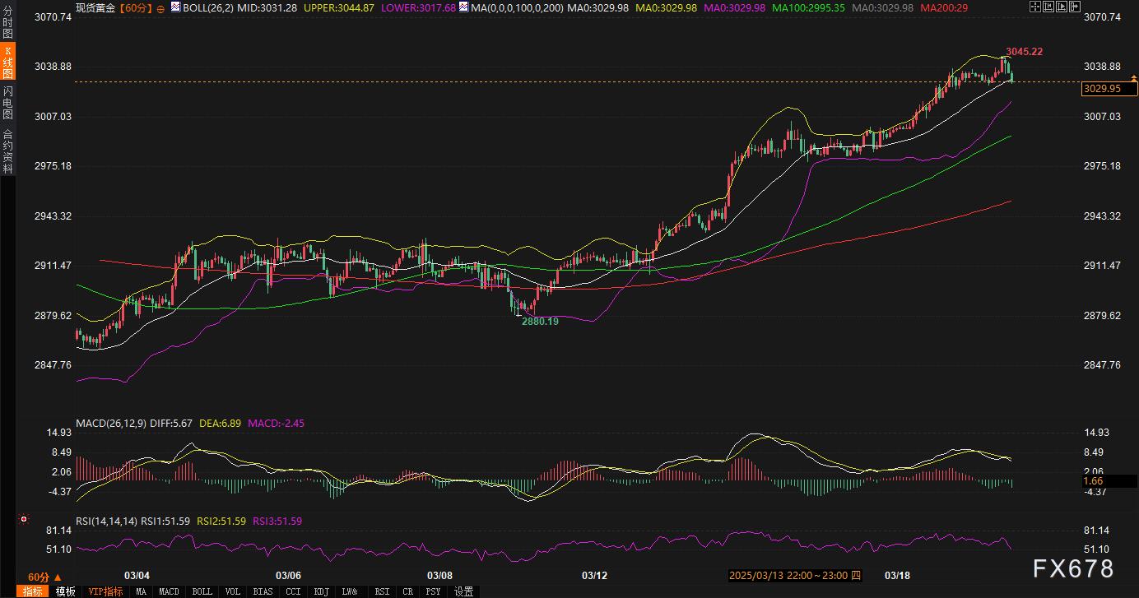Switch to the 闪电图 side tab
Image resolution: width=1139 pixels, height=598 pixels.
[7, 102]
